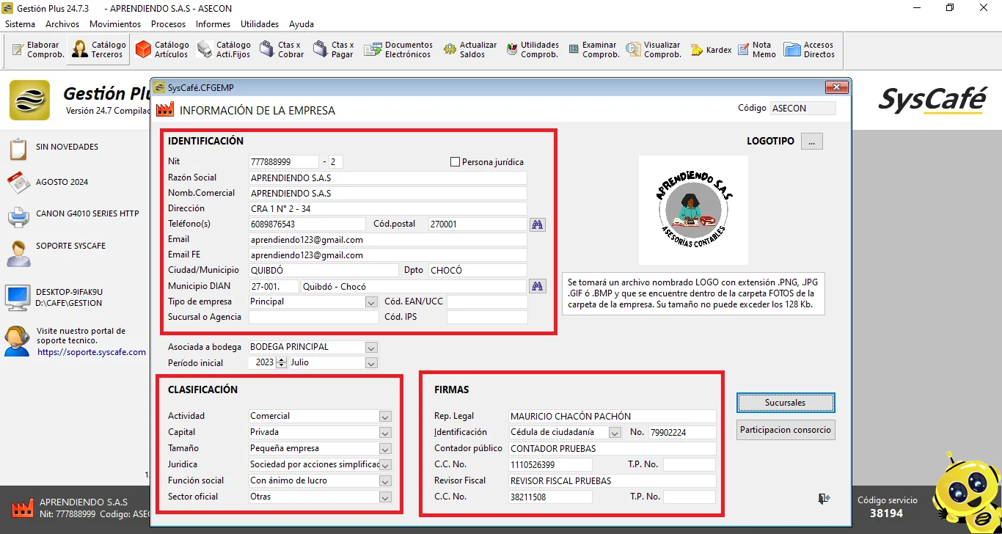Expand the Tipo de empresa dropdown
This screenshot has width=1002, height=534.
point(371,302)
